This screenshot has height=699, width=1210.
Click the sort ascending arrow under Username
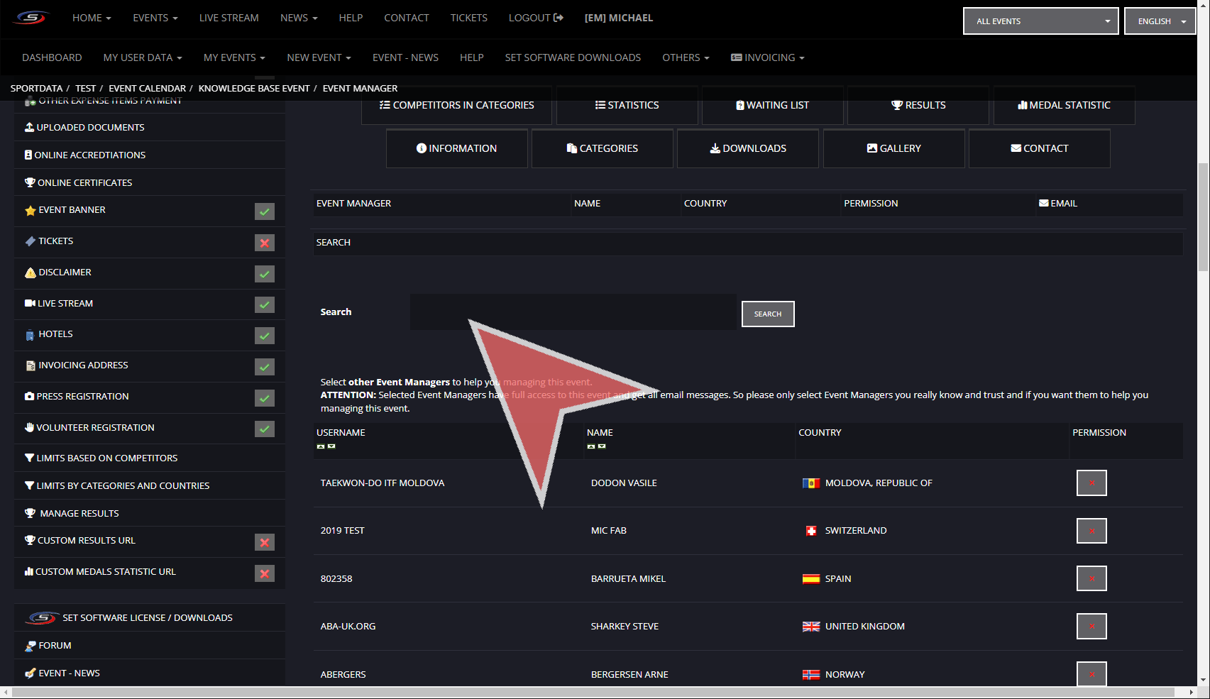(x=321, y=446)
